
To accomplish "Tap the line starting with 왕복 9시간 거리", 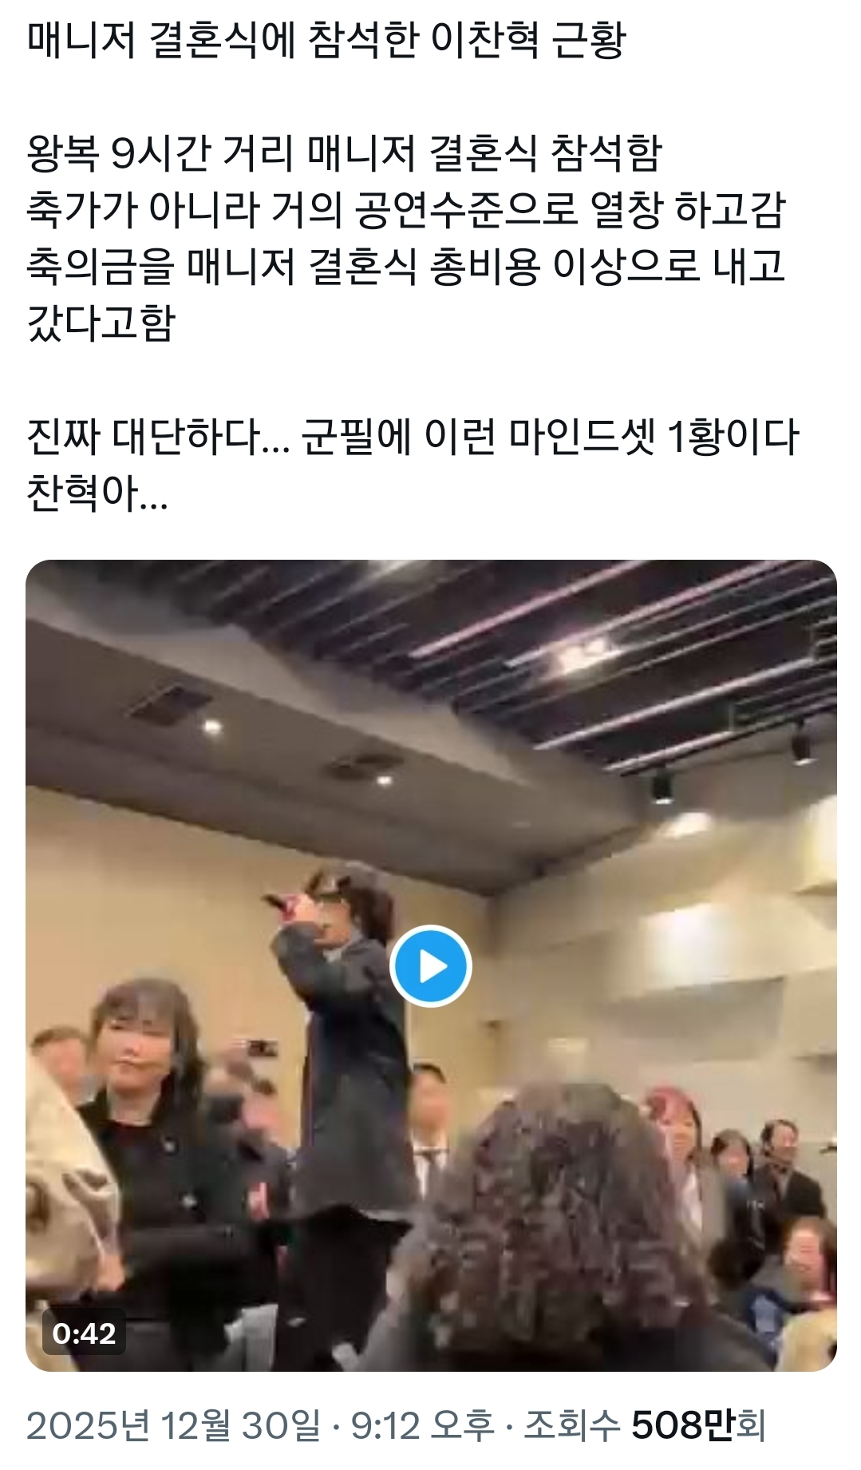I will [344, 153].
